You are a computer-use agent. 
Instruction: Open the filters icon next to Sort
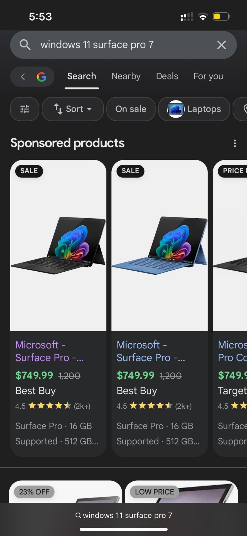tap(25, 109)
